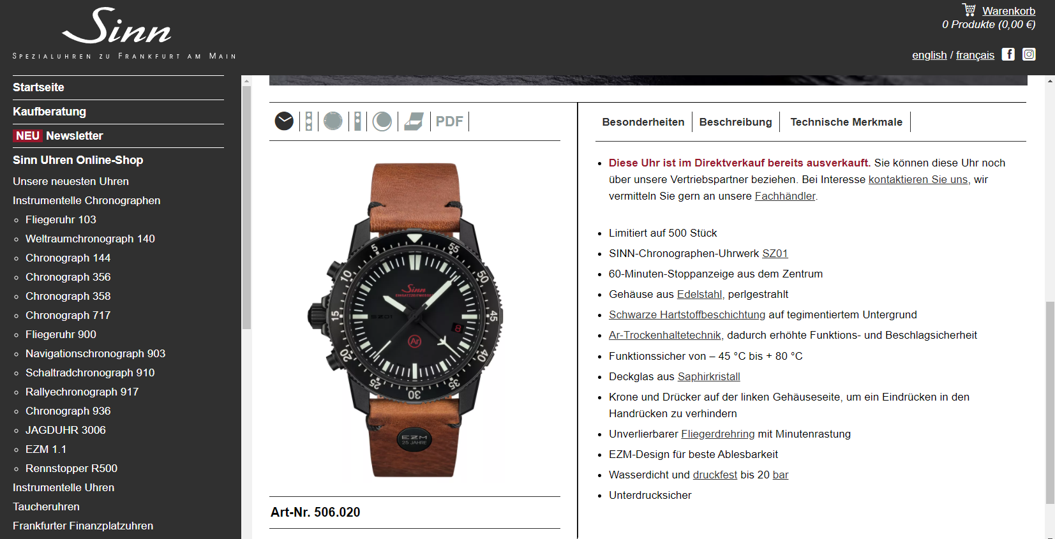This screenshot has width=1055, height=539.
Task: Open the PDF data sheet
Action: (449, 121)
